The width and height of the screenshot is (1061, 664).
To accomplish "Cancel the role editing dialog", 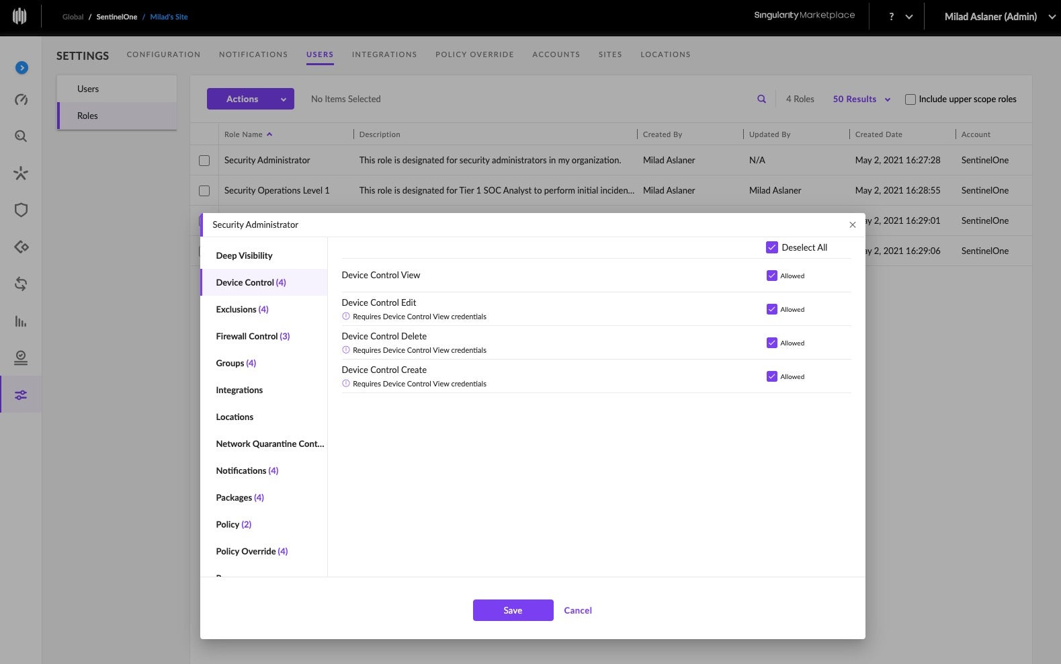I will (x=577, y=611).
